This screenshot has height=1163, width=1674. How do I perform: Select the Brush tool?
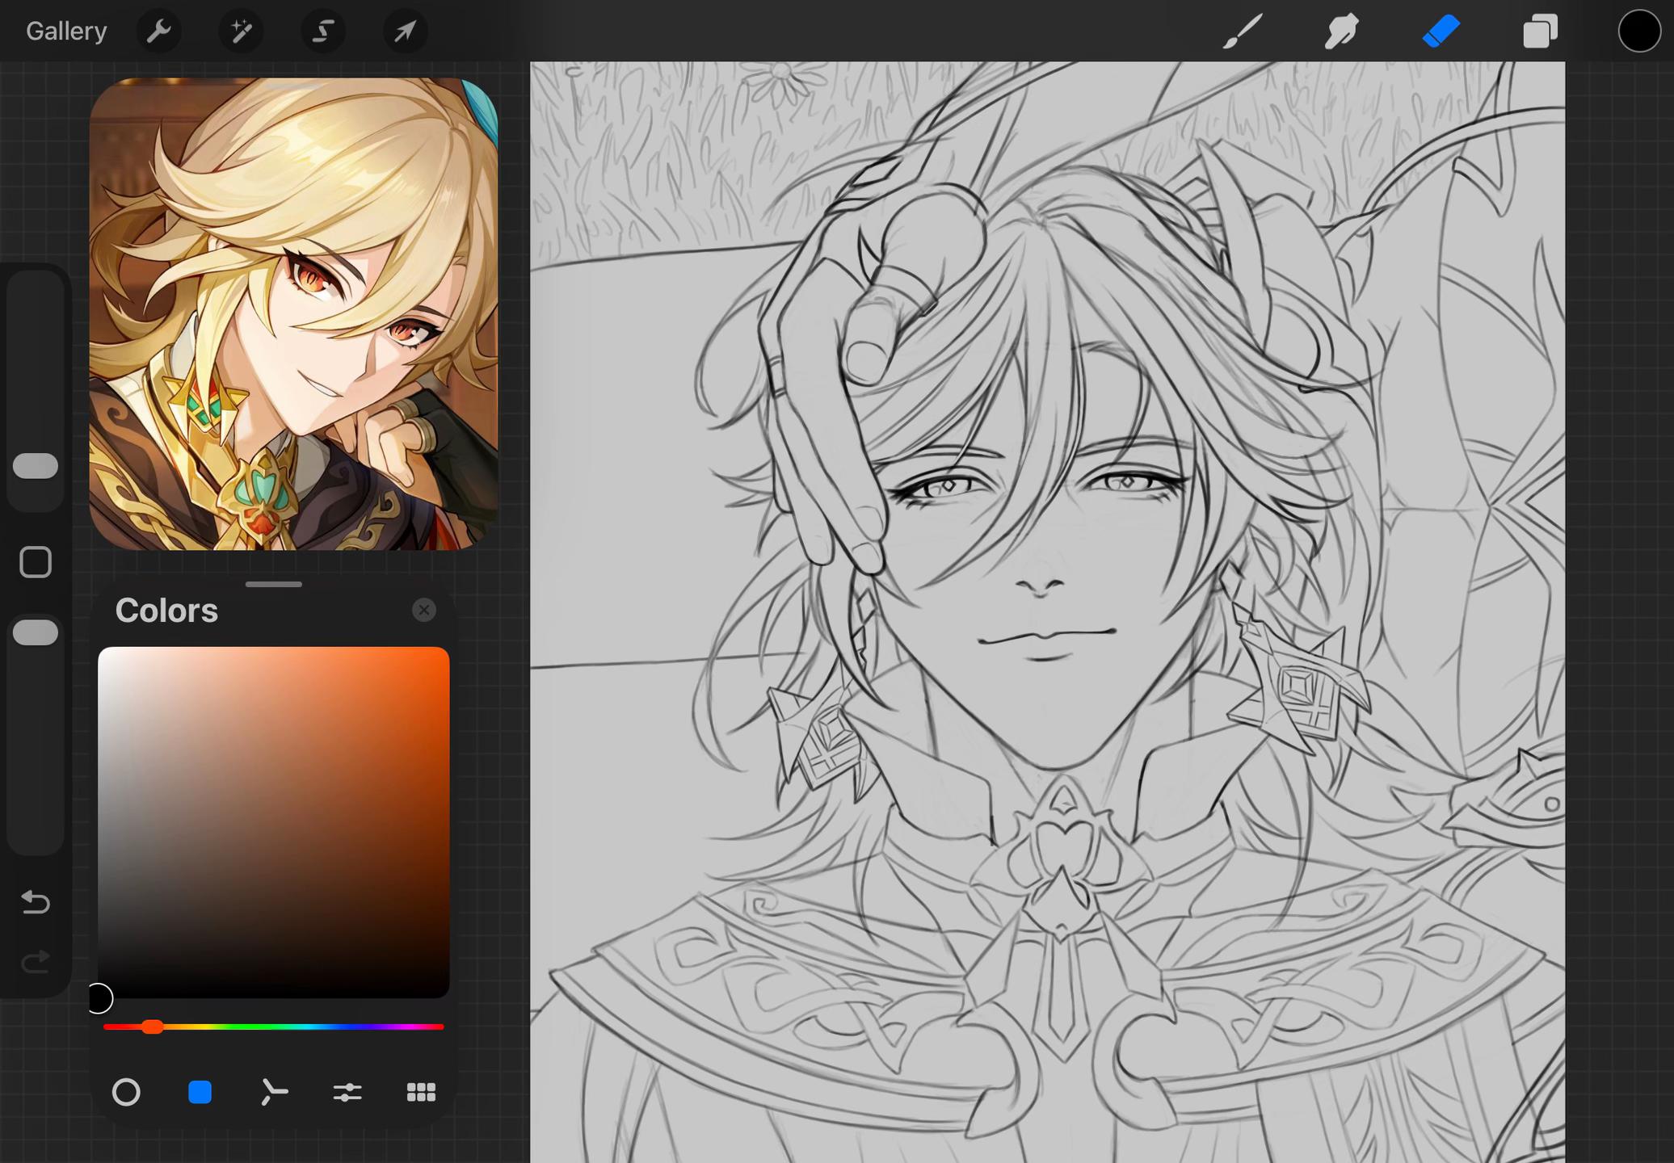(1242, 32)
